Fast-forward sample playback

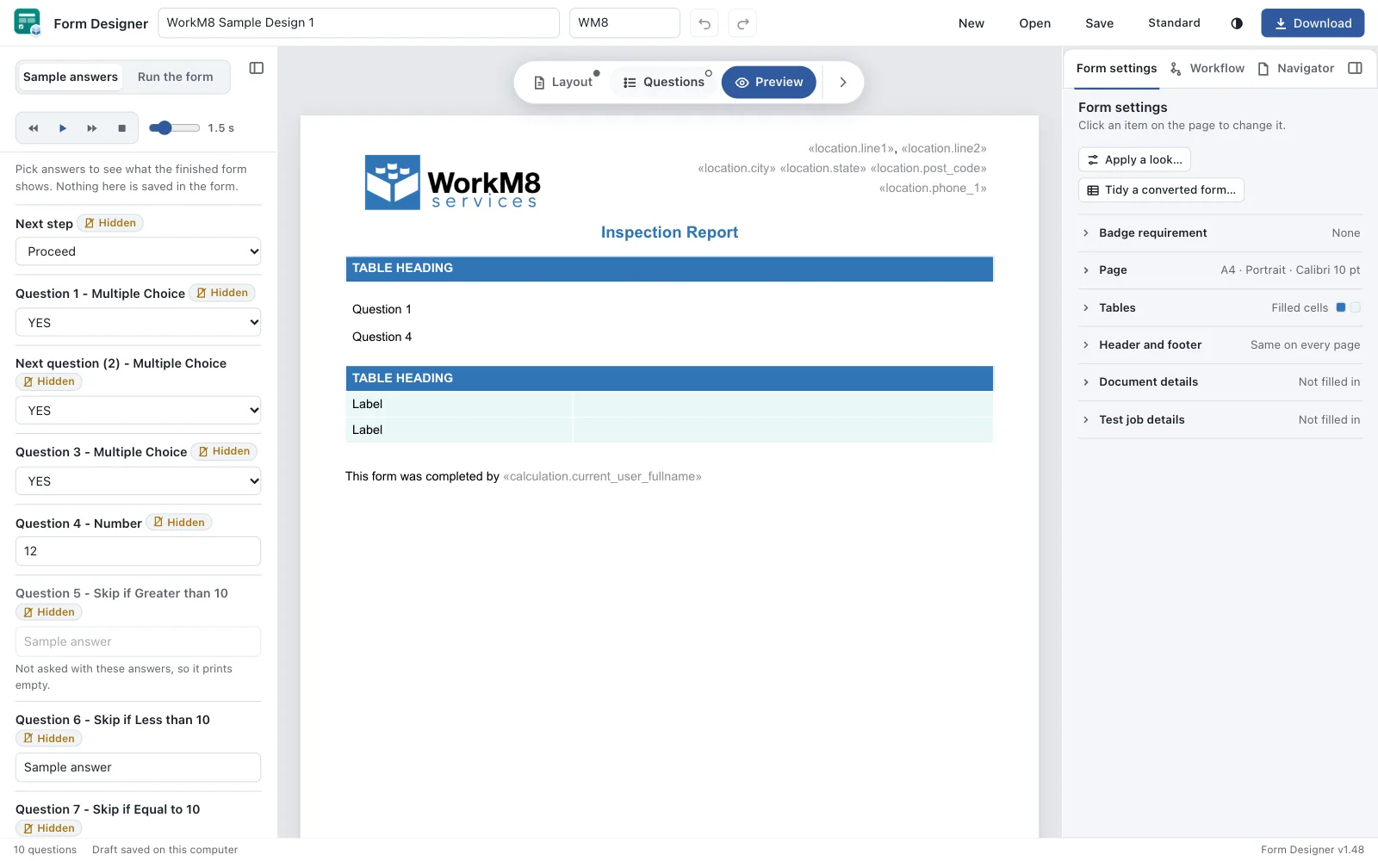pyautogui.click(x=92, y=128)
